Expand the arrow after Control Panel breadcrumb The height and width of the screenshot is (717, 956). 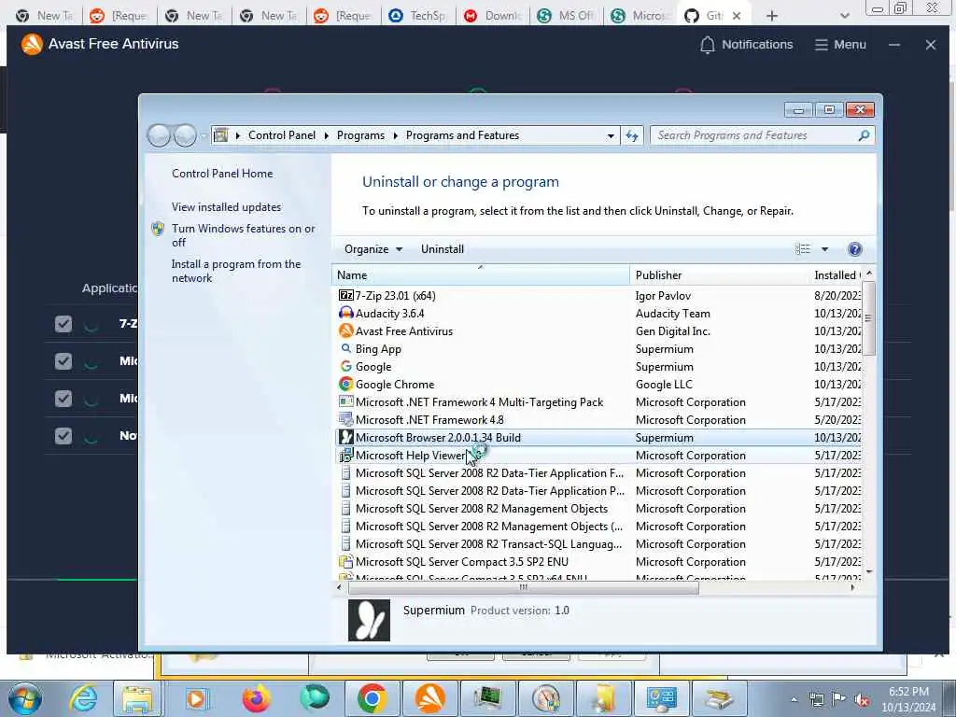pyautogui.click(x=326, y=135)
